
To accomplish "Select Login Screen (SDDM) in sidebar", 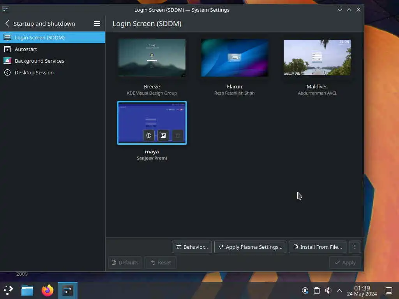I will coord(53,37).
